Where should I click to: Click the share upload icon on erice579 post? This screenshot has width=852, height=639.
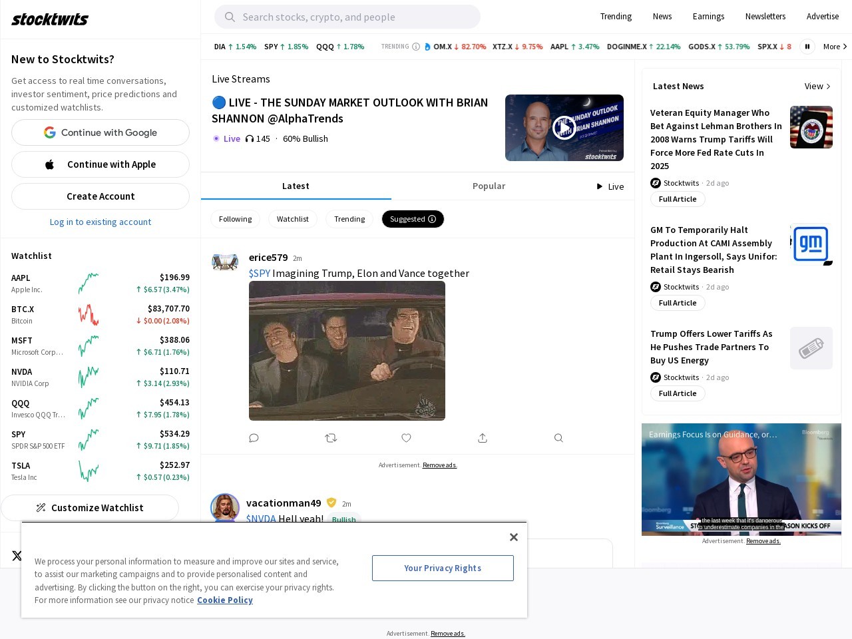[x=483, y=438]
